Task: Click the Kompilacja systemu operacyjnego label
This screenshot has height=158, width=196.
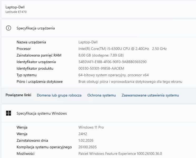Action: [x=44, y=147]
